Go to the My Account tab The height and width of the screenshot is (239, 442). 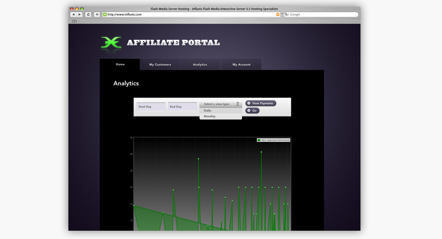tap(241, 64)
